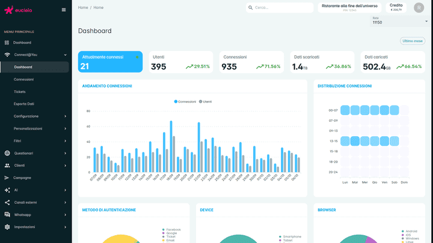The width and height of the screenshot is (433, 243).
Task: Open the Esporta Dati submenu item
Action: coord(23,104)
